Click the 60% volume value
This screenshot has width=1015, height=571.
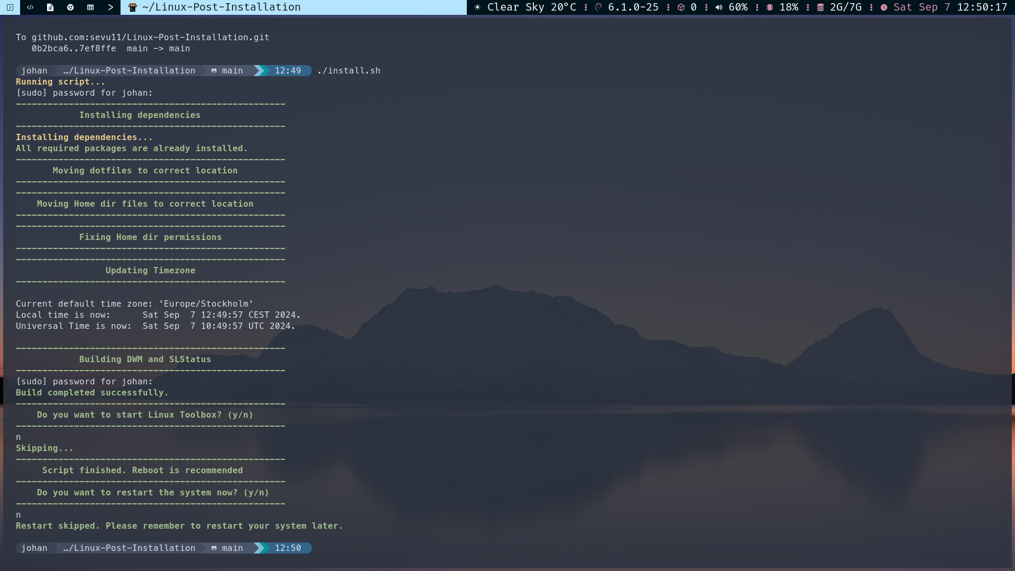(x=738, y=7)
